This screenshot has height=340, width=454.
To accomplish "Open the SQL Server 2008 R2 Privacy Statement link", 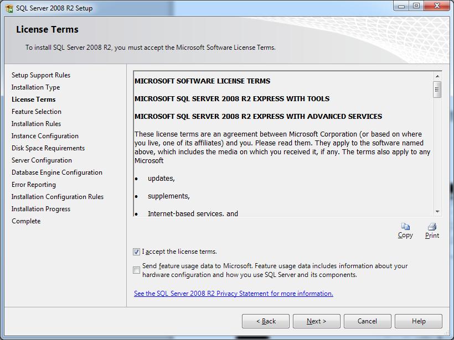I will (x=234, y=294).
